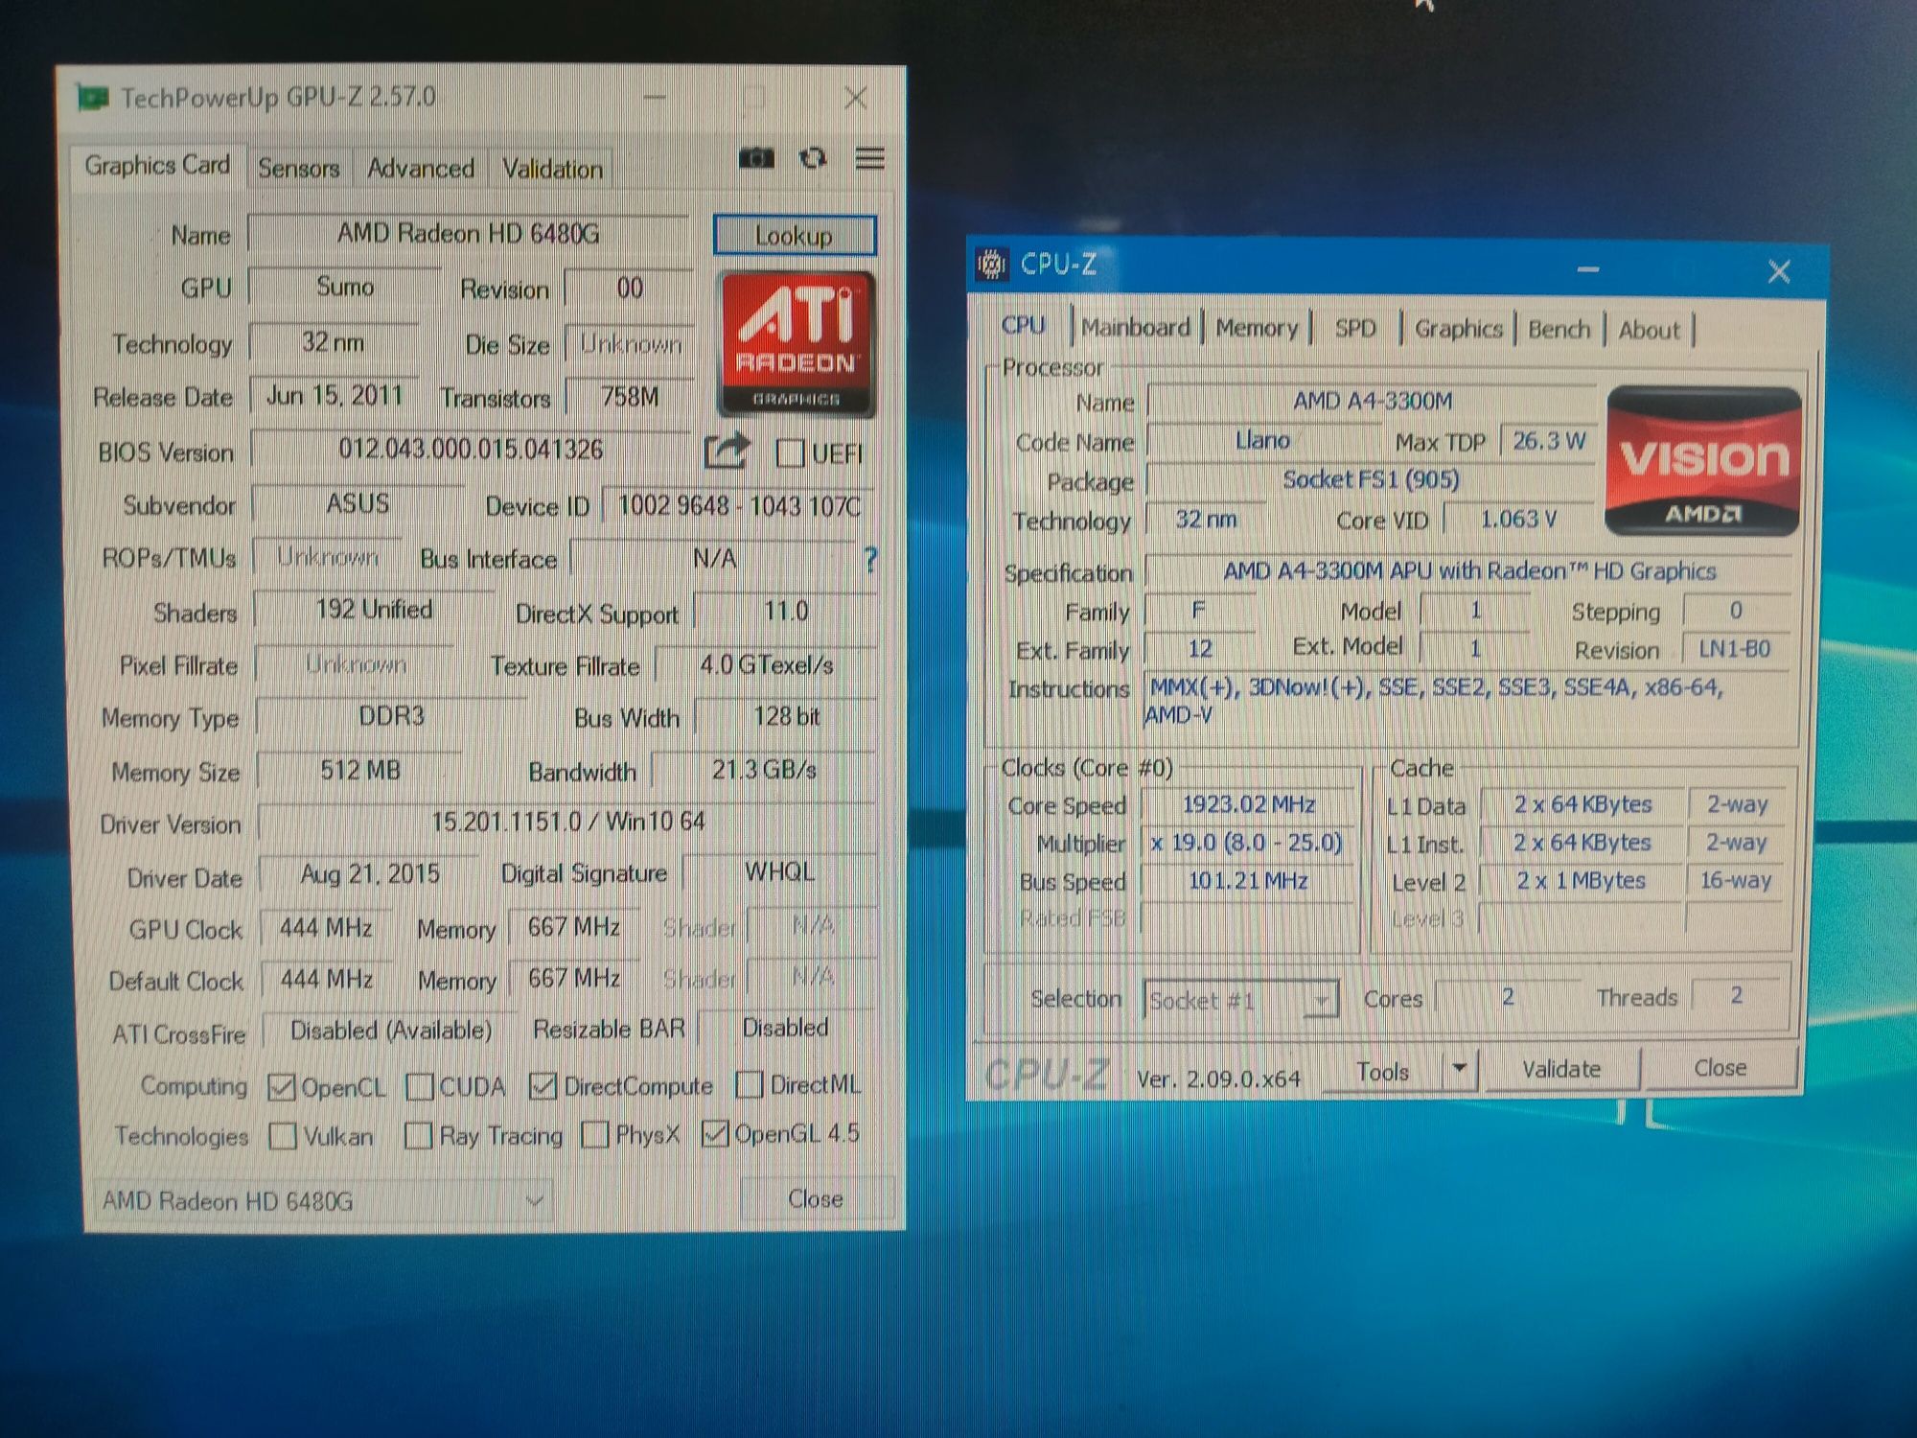1917x1438 pixels.
Task: Take GPU-Z screenshot with camera icon
Action: (756, 158)
